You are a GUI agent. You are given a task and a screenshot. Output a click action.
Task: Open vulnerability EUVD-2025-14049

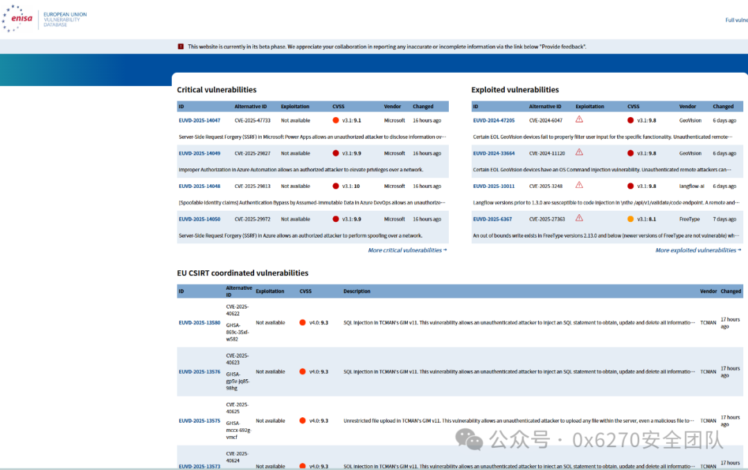click(199, 153)
